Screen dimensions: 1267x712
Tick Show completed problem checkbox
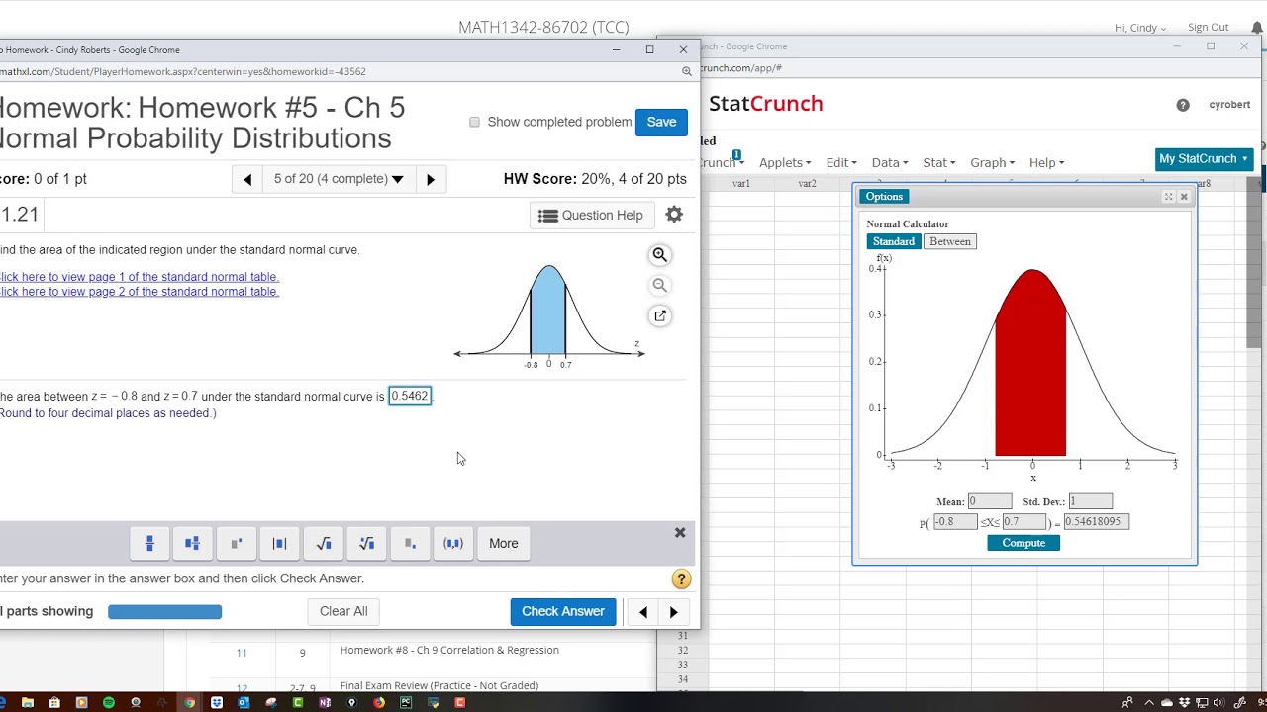tap(474, 122)
